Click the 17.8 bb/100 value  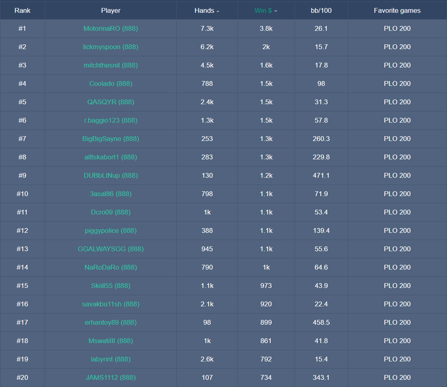pyautogui.click(x=321, y=65)
